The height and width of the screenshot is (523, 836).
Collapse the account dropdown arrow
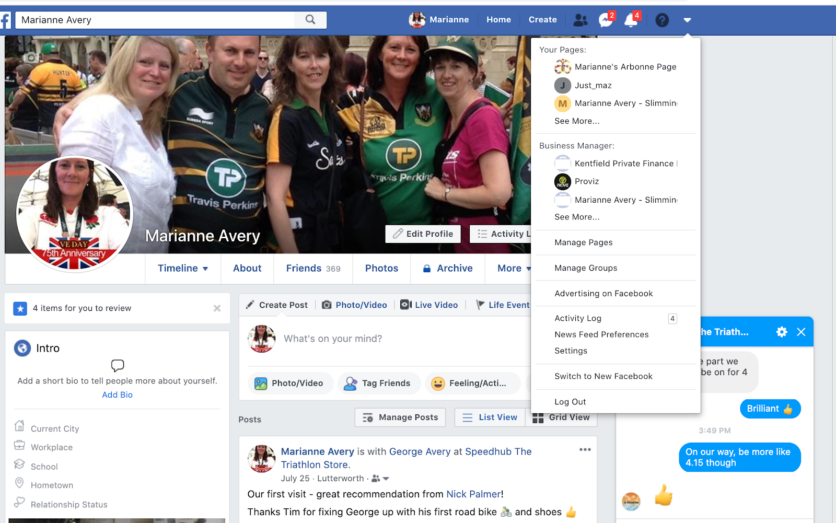[x=687, y=20]
